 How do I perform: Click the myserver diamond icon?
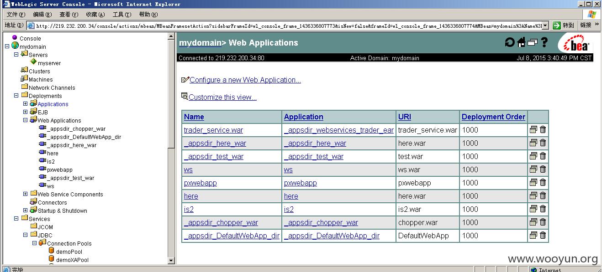click(33, 62)
